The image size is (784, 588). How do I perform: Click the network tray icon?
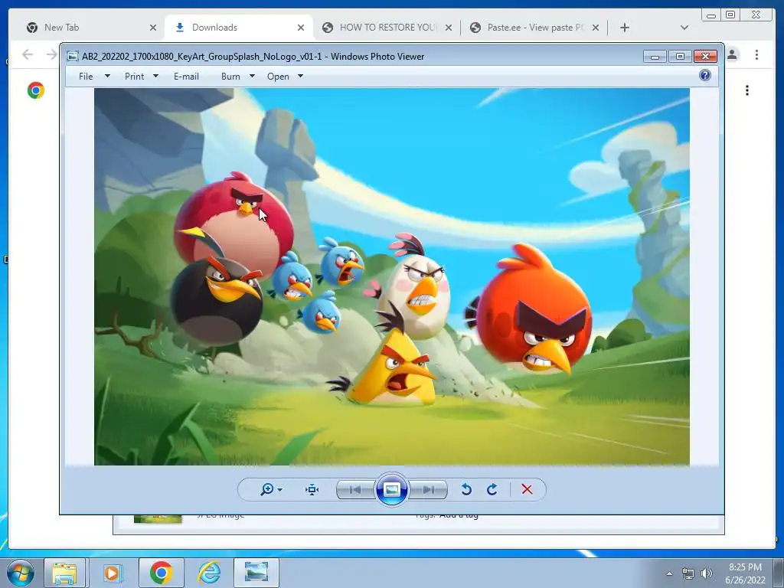click(688, 573)
